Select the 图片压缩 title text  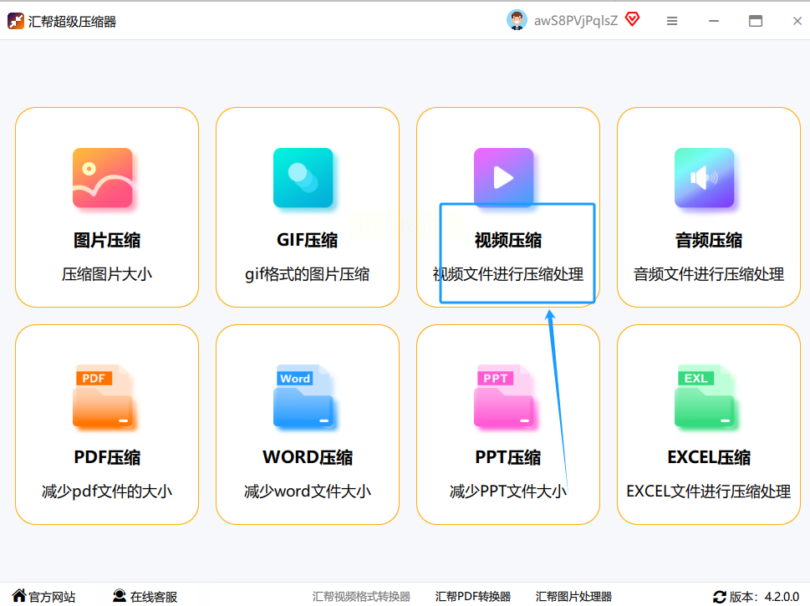pos(107,240)
